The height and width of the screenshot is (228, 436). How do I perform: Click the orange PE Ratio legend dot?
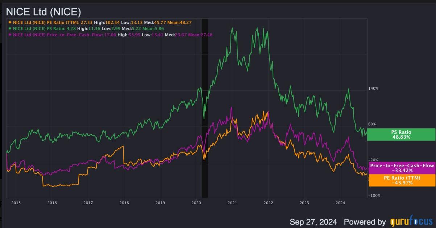pyautogui.click(x=10, y=22)
